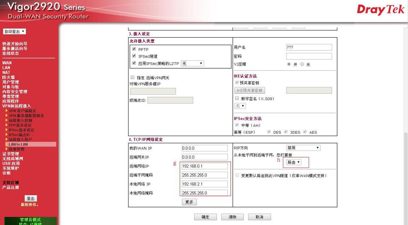Collapse the VPN和远程拨入 menu

click(x=17, y=106)
